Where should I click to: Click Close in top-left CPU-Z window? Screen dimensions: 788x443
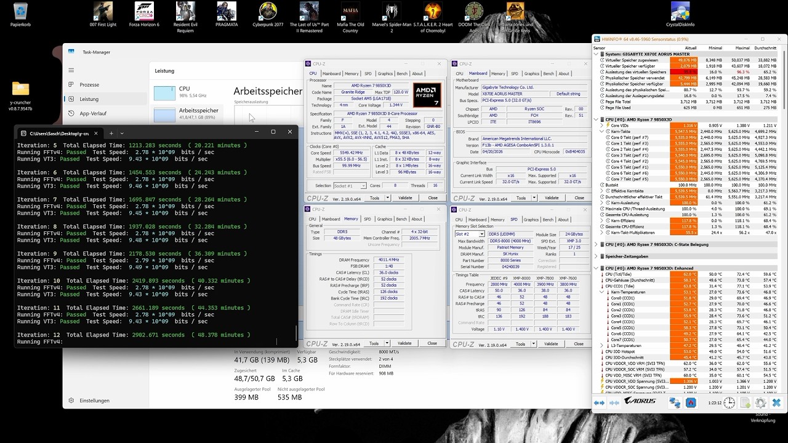433,198
